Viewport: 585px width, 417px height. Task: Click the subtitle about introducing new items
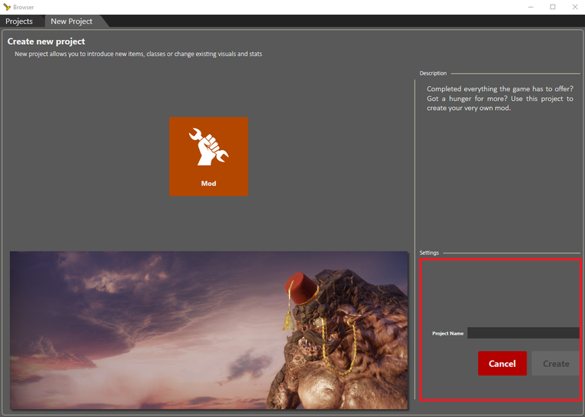point(138,54)
